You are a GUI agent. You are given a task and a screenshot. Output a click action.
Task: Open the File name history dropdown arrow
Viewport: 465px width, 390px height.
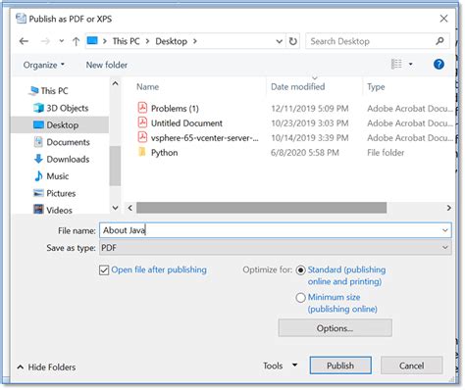pos(444,230)
